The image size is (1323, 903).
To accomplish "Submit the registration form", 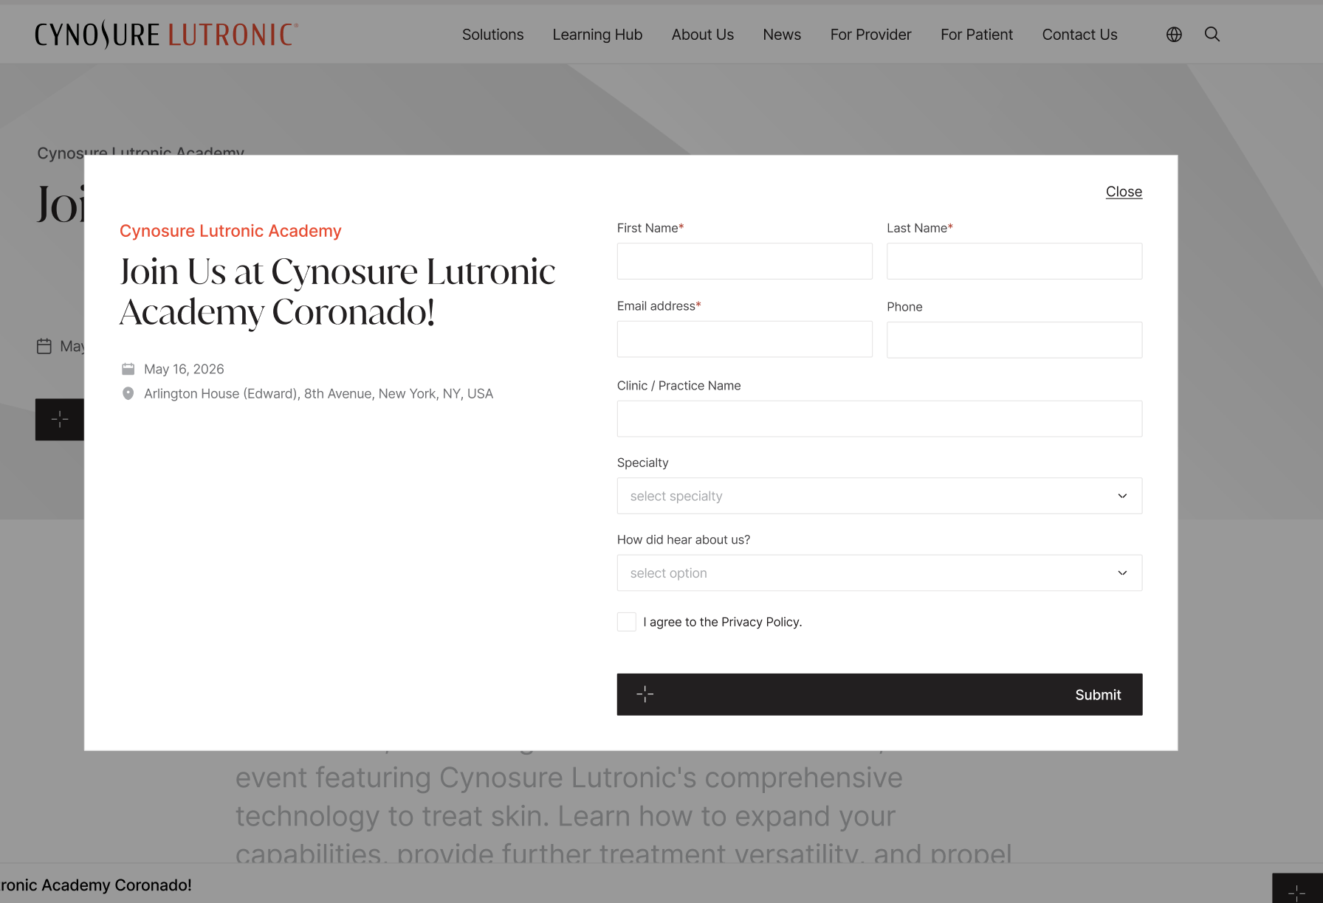I will pyautogui.click(x=879, y=694).
